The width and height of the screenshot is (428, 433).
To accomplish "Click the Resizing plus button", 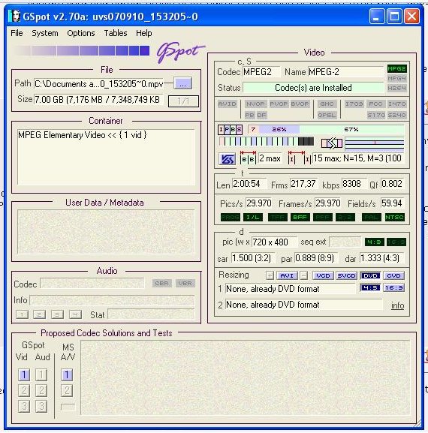I will coord(270,275).
